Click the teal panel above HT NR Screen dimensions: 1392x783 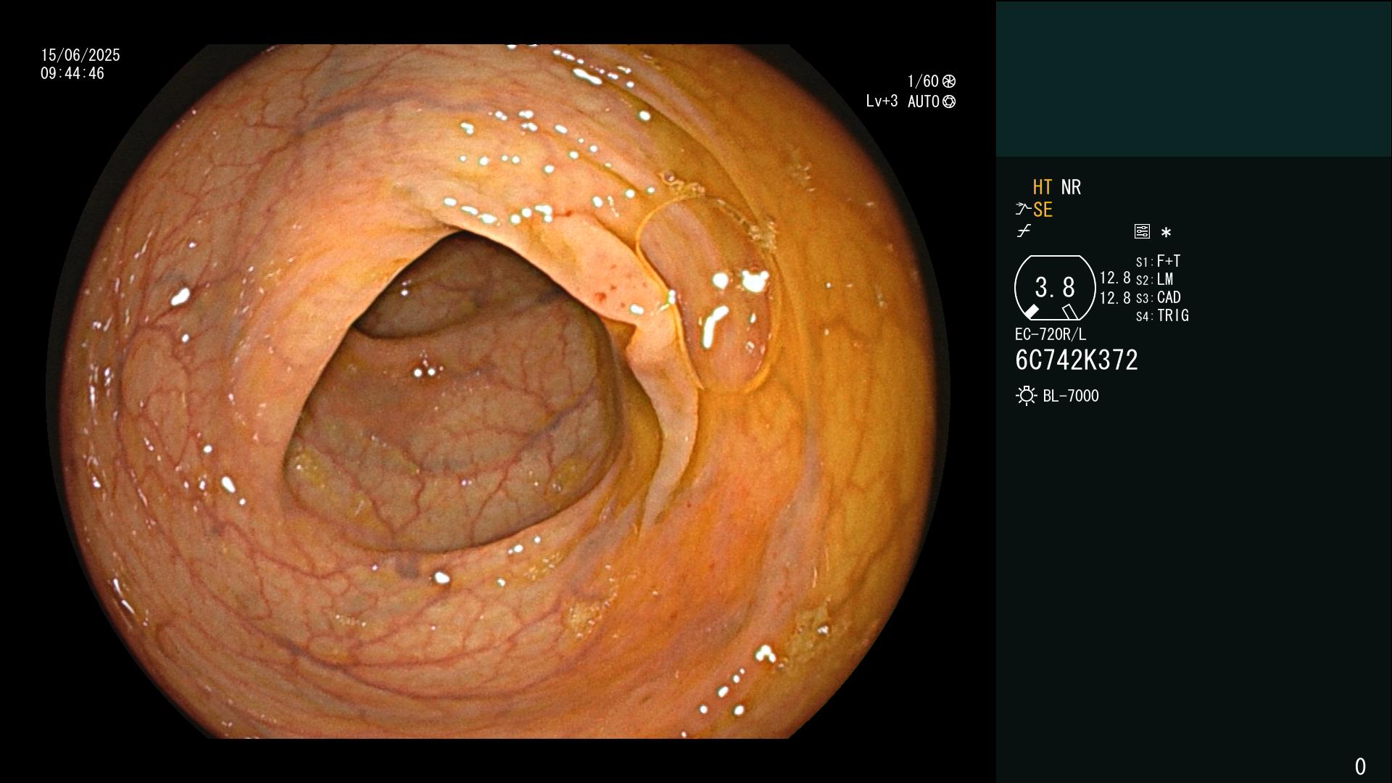click(1193, 78)
